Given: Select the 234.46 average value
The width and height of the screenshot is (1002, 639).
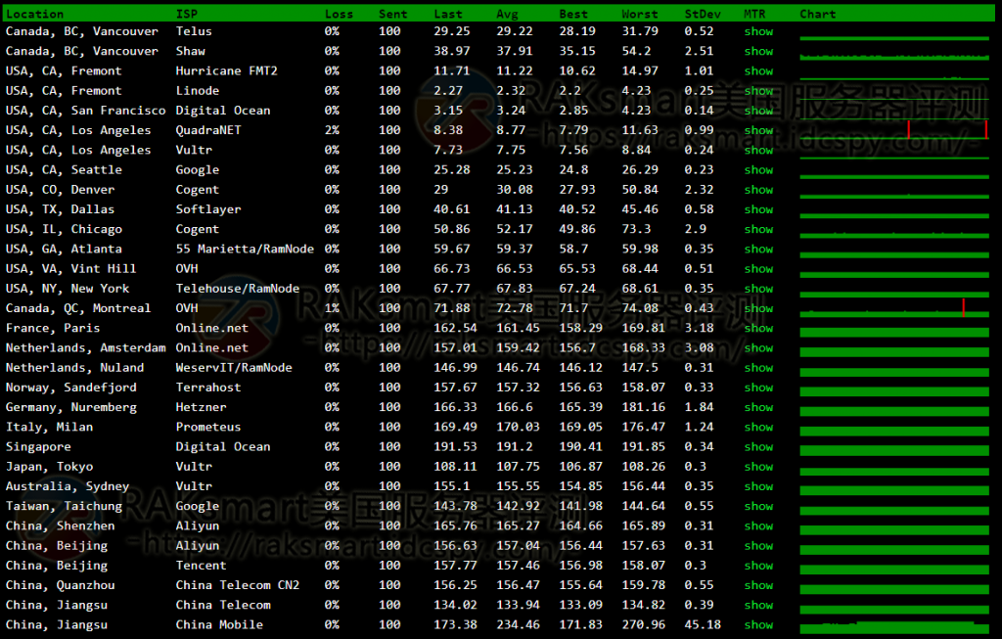Looking at the screenshot, I should coord(519,625).
